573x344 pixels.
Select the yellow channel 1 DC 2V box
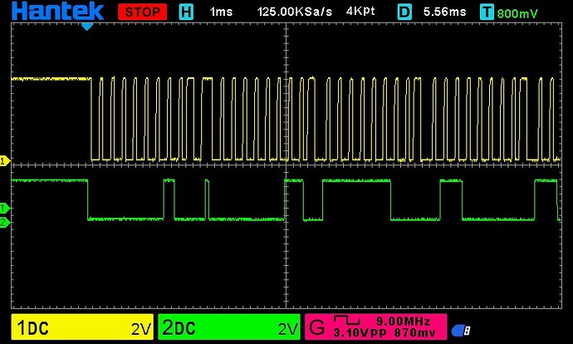tap(82, 327)
